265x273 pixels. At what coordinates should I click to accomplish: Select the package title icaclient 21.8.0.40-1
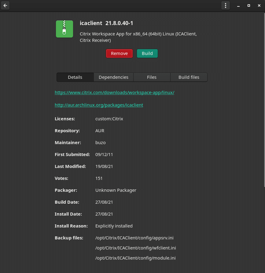[106, 23]
